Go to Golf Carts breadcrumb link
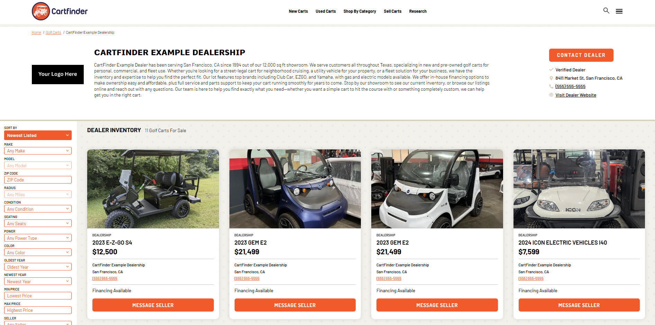 [53, 32]
